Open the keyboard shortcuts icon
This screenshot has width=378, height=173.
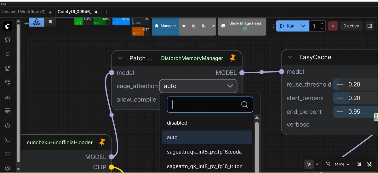8,154
